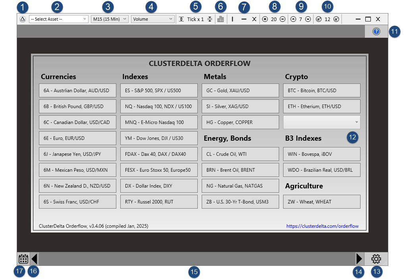This screenshot has width=405, height=279.
Task: Open the M15 (15 Min) timeframe dropdown
Action: coord(110,19)
